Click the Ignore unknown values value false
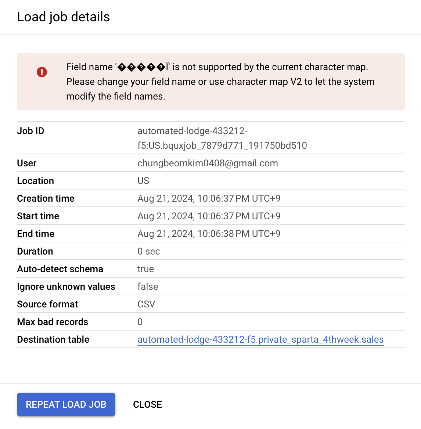Viewport: 421px width, 429px height. coord(148,286)
